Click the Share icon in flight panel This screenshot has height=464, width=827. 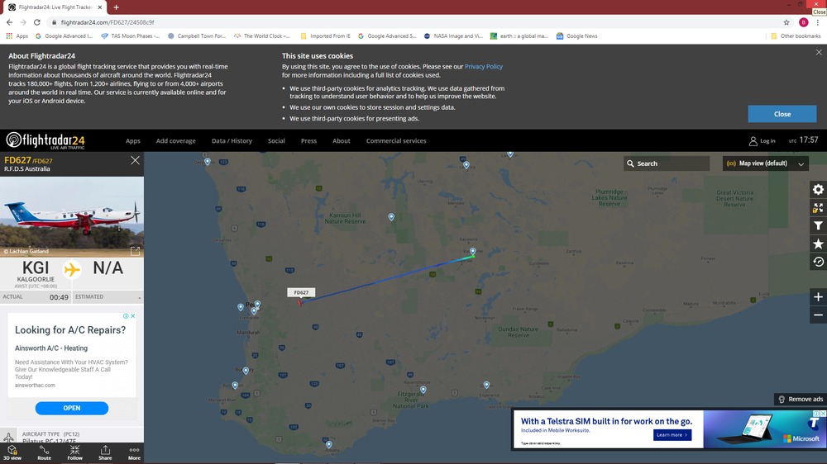(105, 452)
